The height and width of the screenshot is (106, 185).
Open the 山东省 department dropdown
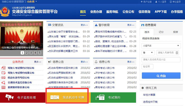tap(32, 2)
